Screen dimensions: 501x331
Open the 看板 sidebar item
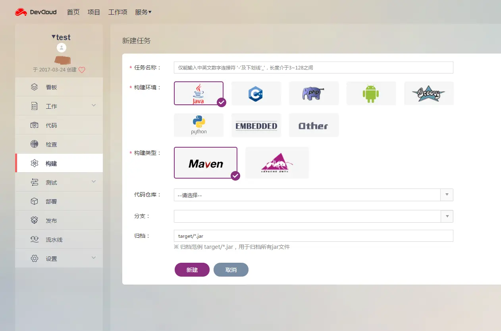[59, 87]
